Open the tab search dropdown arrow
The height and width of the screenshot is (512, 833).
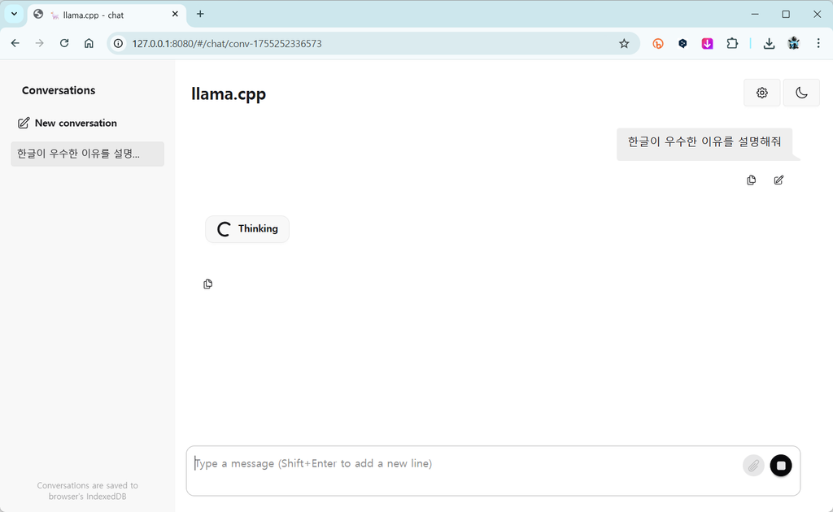[15, 15]
